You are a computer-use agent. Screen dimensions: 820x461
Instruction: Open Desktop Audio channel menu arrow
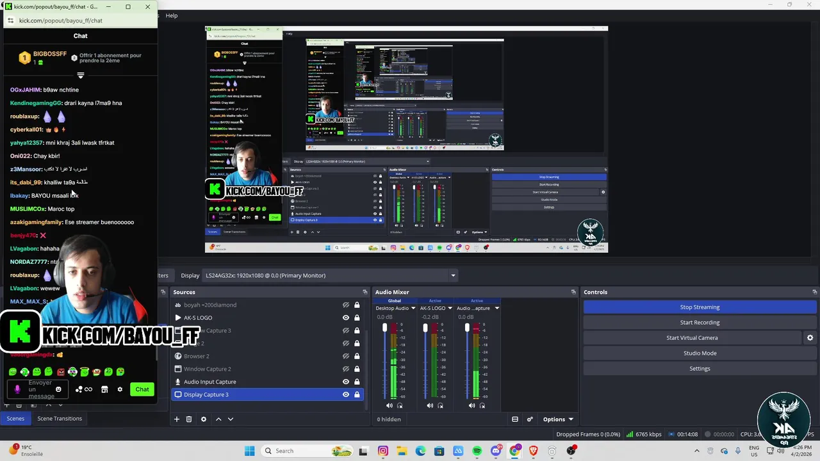pyautogui.click(x=413, y=308)
